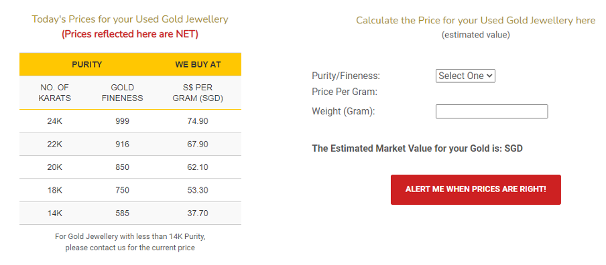This screenshot has height=265, width=606.
Task: Select the 24K row in price table
Action: pyautogui.click(x=130, y=121)
